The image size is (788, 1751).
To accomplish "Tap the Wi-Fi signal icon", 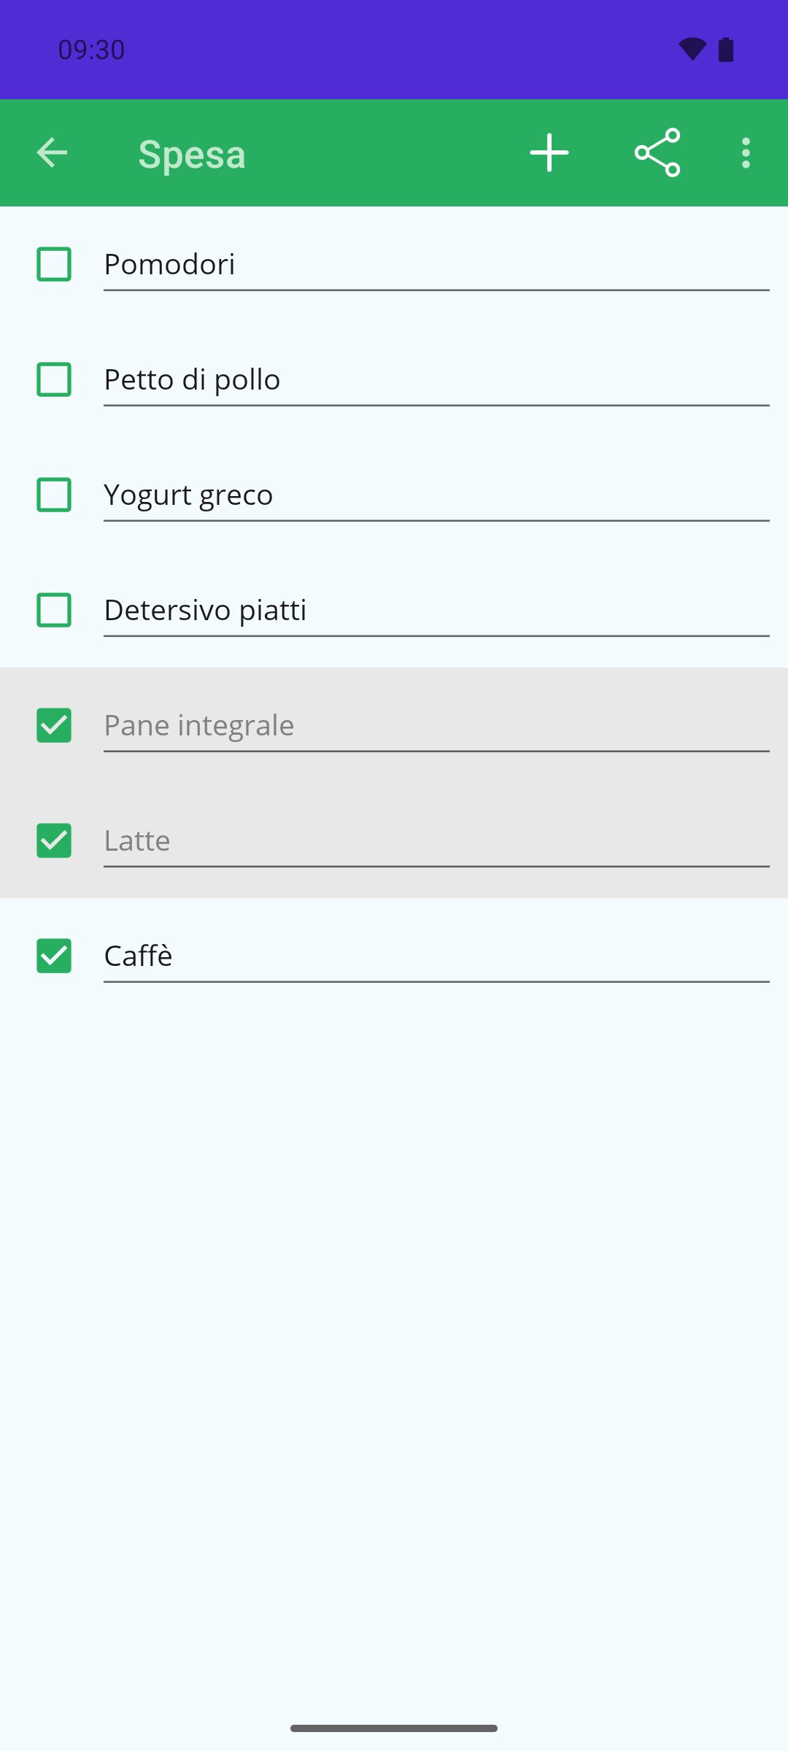I will click(x=692, y=50).
